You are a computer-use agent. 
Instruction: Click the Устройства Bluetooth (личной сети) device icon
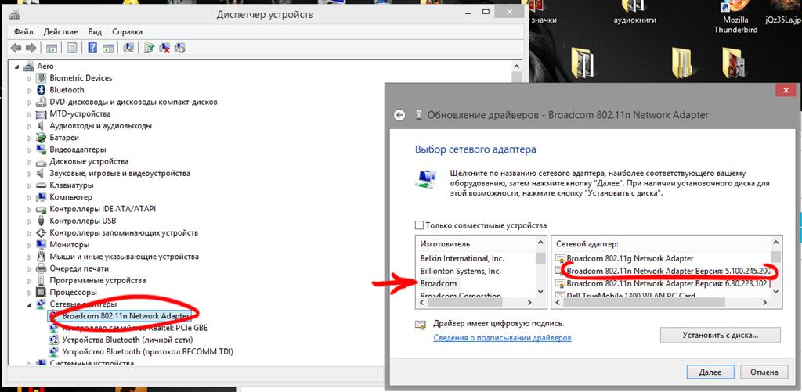point(54,340)
